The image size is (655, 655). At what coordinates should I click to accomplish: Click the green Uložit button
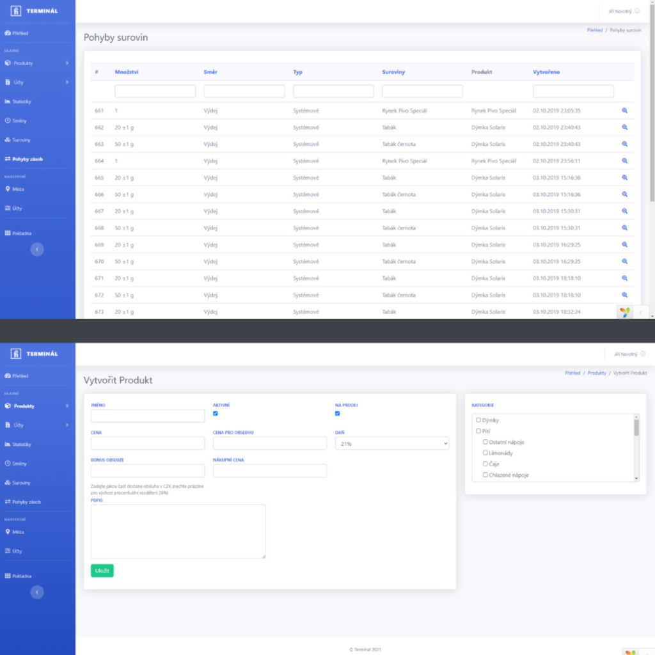(x=102, y=571)
